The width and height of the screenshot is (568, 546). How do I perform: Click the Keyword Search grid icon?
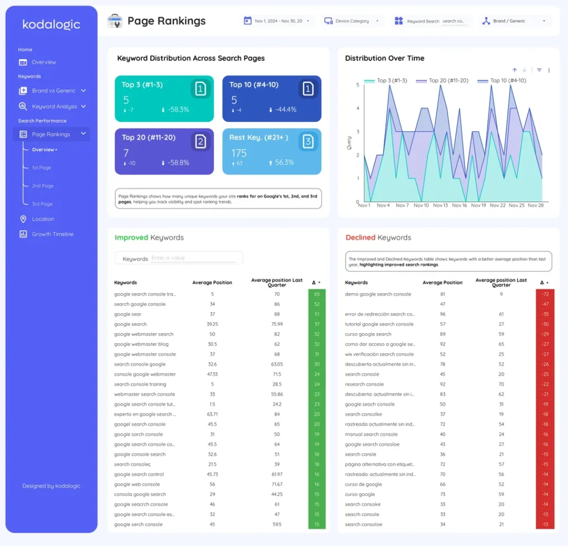click(x=399, y=20)
